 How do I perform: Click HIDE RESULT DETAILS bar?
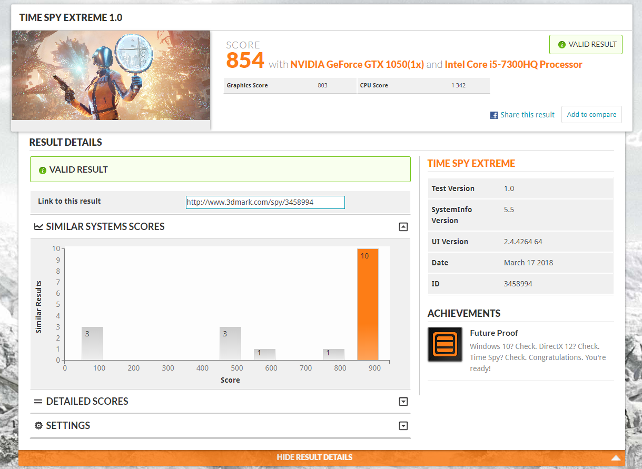coord(322,457)
